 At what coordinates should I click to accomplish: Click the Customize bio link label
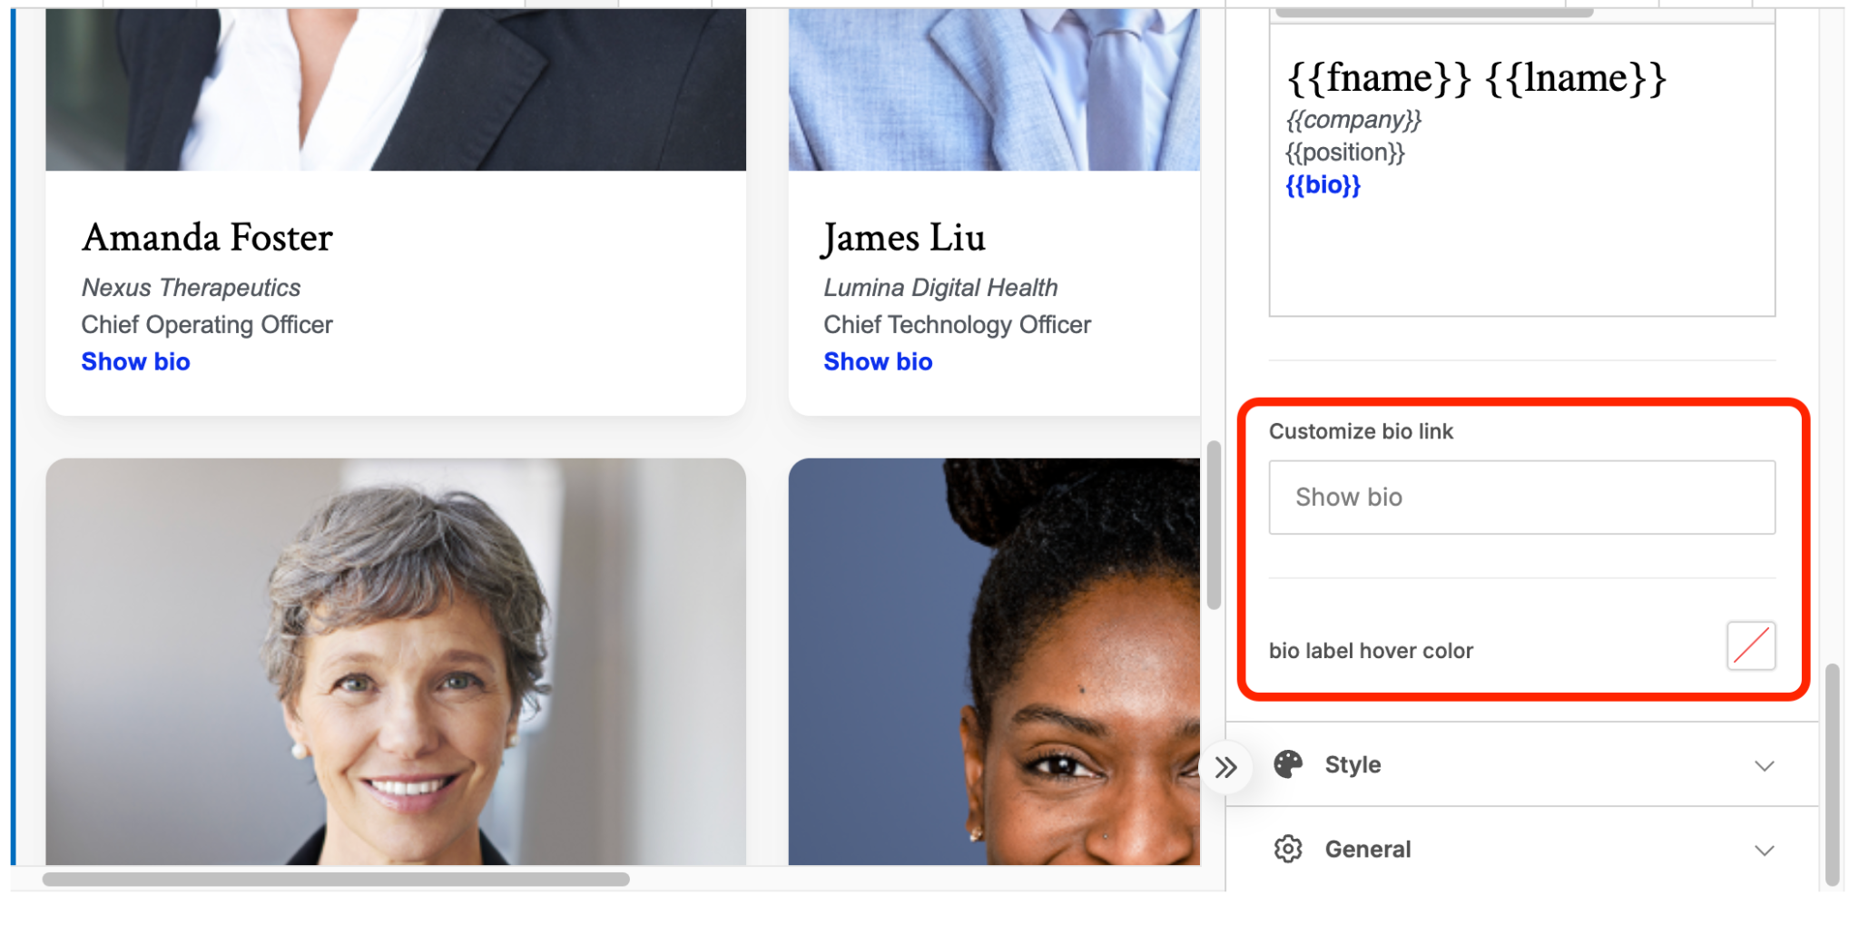(1361, 431)
